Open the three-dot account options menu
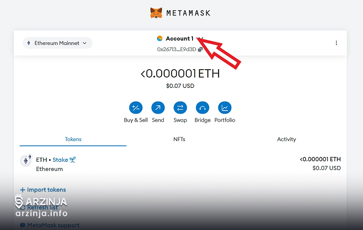Screen dimensions: 363x230 (336, 43)
